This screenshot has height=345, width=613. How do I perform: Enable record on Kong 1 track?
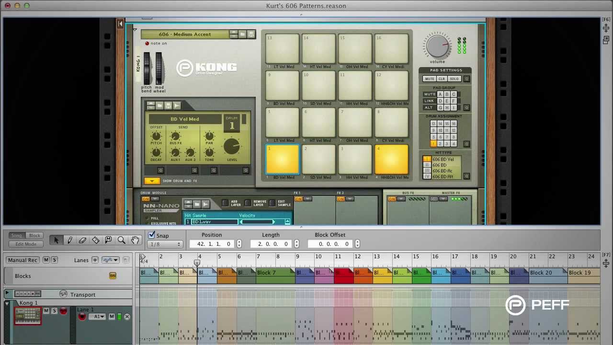point(63,311)
